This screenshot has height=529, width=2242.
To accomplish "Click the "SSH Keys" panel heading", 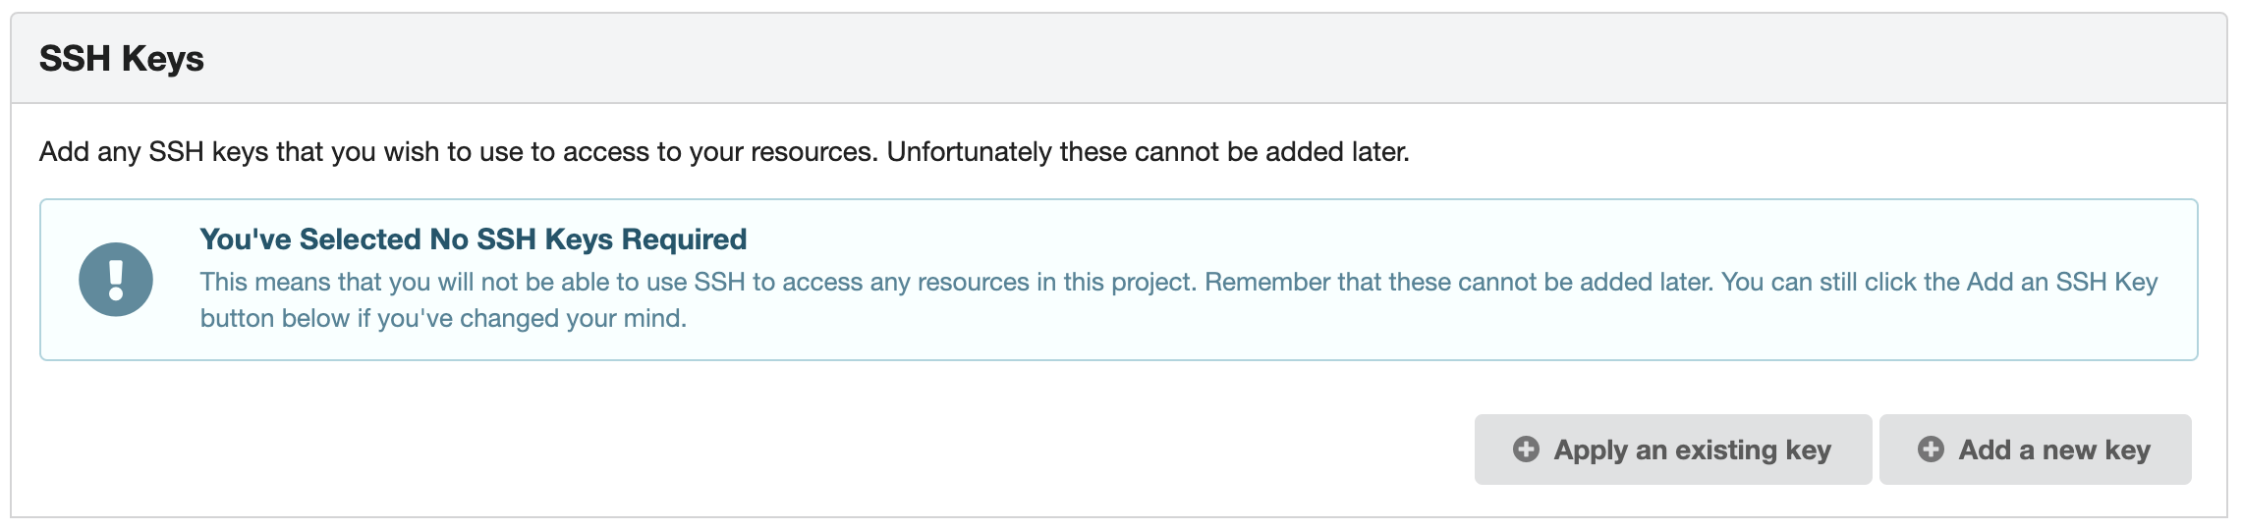I will [x=122, y=59].
